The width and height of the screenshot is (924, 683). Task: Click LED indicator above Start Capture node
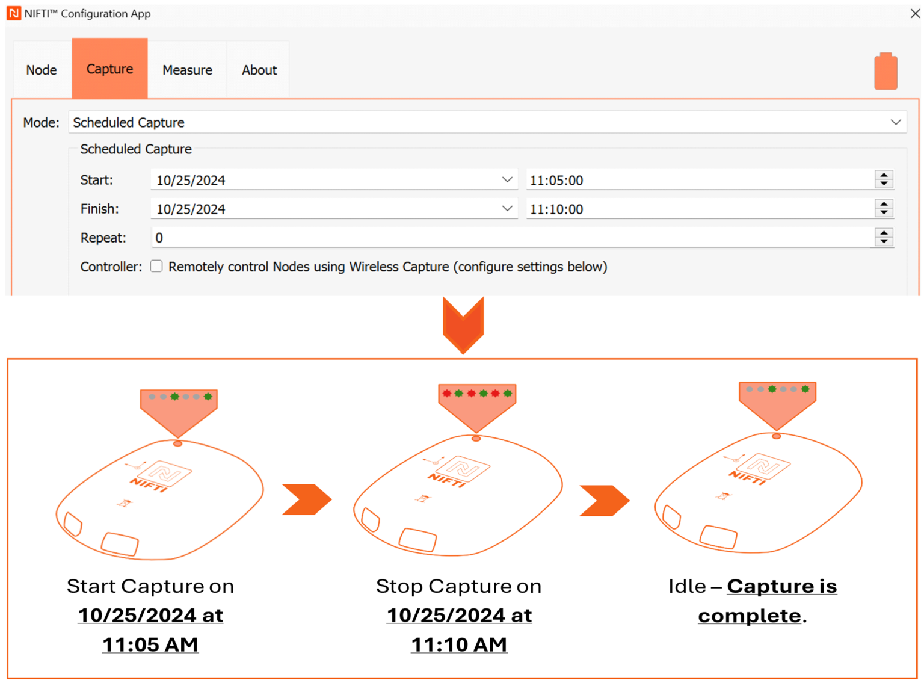pos(179,413)
